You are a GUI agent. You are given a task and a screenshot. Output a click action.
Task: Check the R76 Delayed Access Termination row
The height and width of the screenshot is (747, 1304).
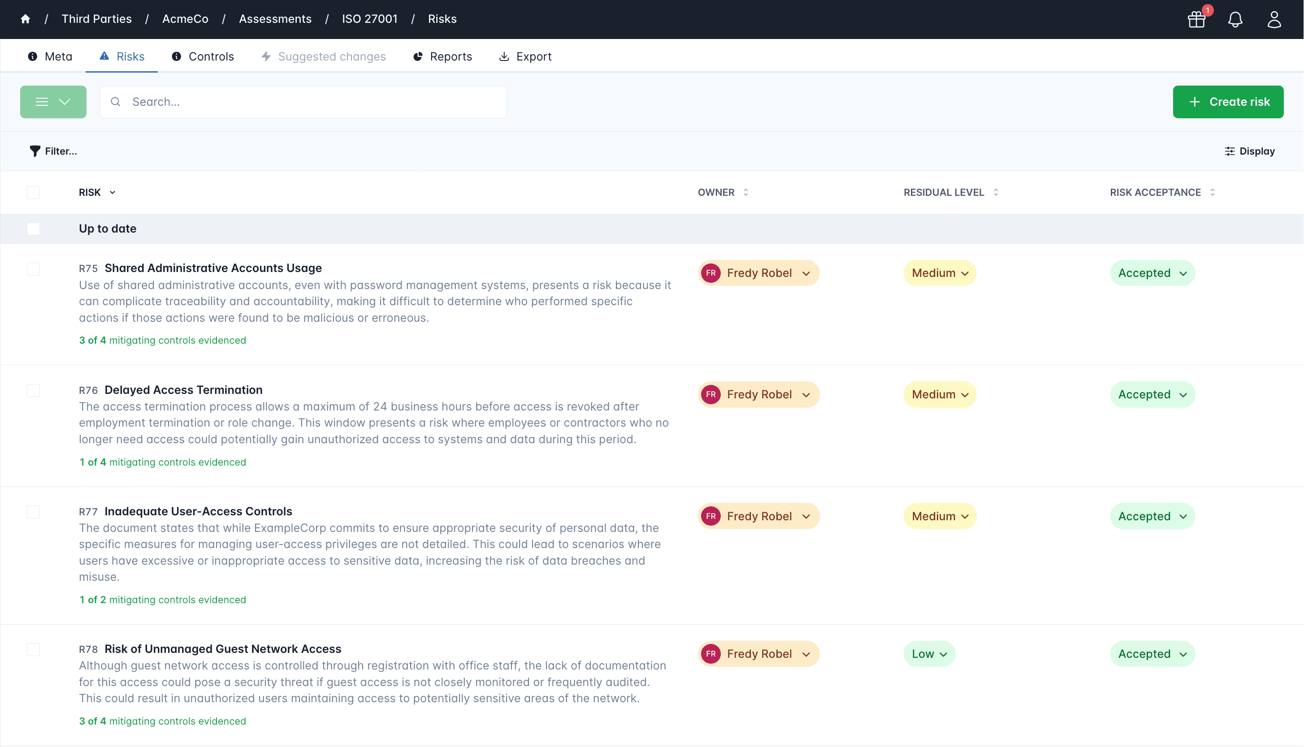[x=33, y=391]
